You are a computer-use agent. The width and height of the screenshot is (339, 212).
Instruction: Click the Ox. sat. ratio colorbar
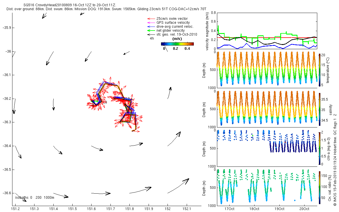319,187
